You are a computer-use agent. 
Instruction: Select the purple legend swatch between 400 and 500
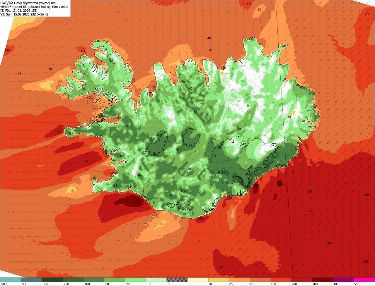point(344,280)
